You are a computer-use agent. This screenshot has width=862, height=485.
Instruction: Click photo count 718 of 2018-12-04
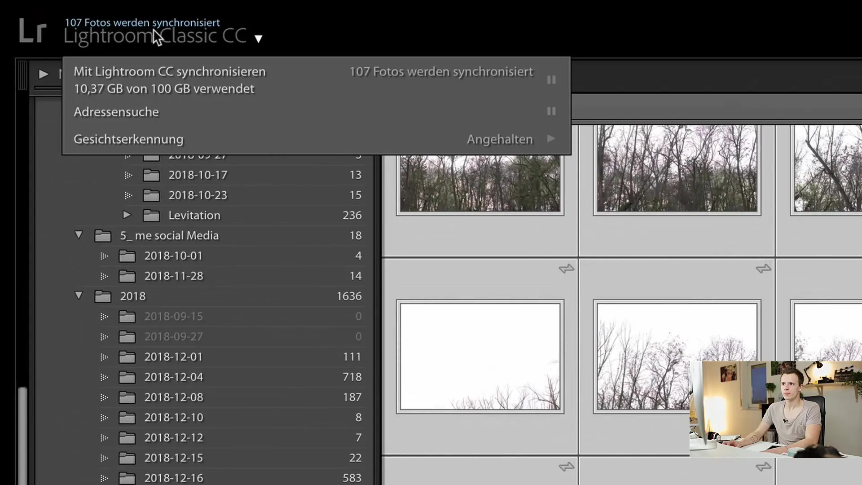[352, 377]
